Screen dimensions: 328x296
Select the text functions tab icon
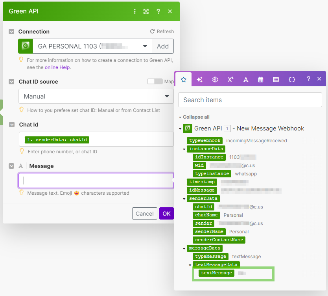246,79
